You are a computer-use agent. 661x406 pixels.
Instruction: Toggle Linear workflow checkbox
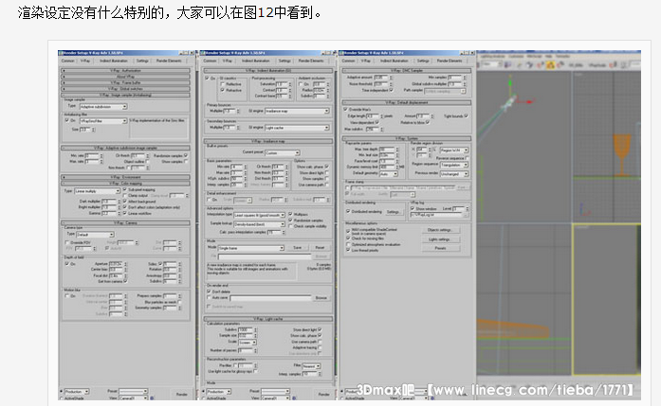tap(125, 213)
